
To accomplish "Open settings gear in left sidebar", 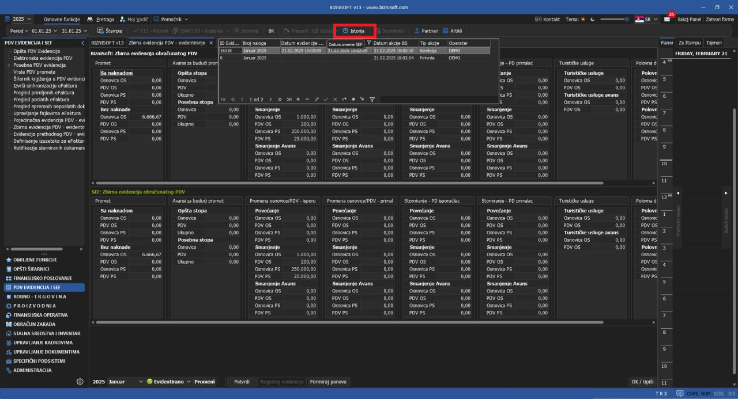I will coord(80,382).
